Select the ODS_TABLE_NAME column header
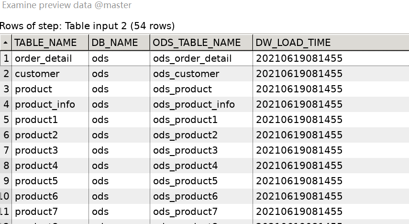Screen dimensions: 409x224 [x=197, y=43]
